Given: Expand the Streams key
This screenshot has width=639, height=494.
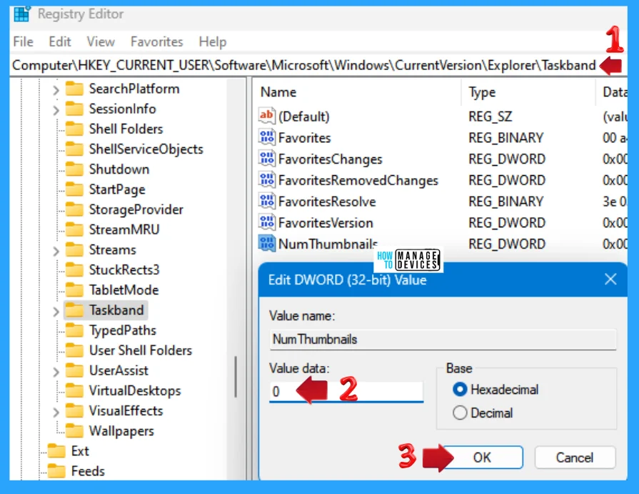Looking at the screenshot, I should tap(56, 250).
